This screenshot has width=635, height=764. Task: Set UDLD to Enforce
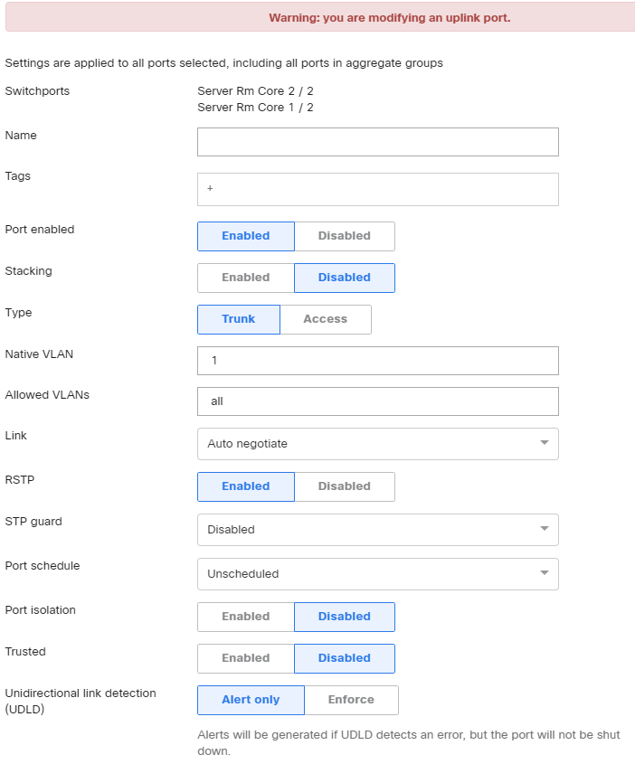tap(351, 700)
